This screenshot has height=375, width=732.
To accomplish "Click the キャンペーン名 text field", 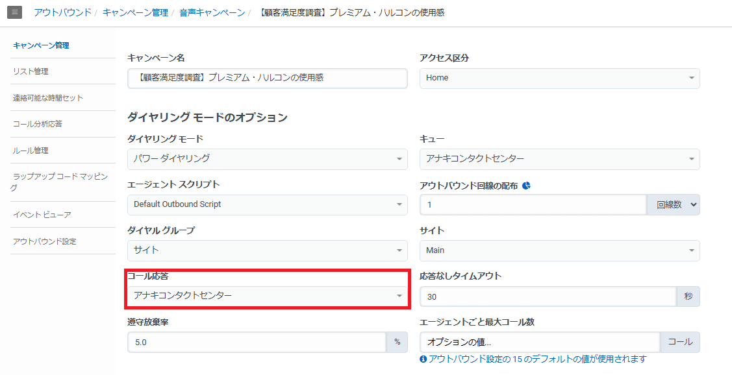I will tap(267, 79).
